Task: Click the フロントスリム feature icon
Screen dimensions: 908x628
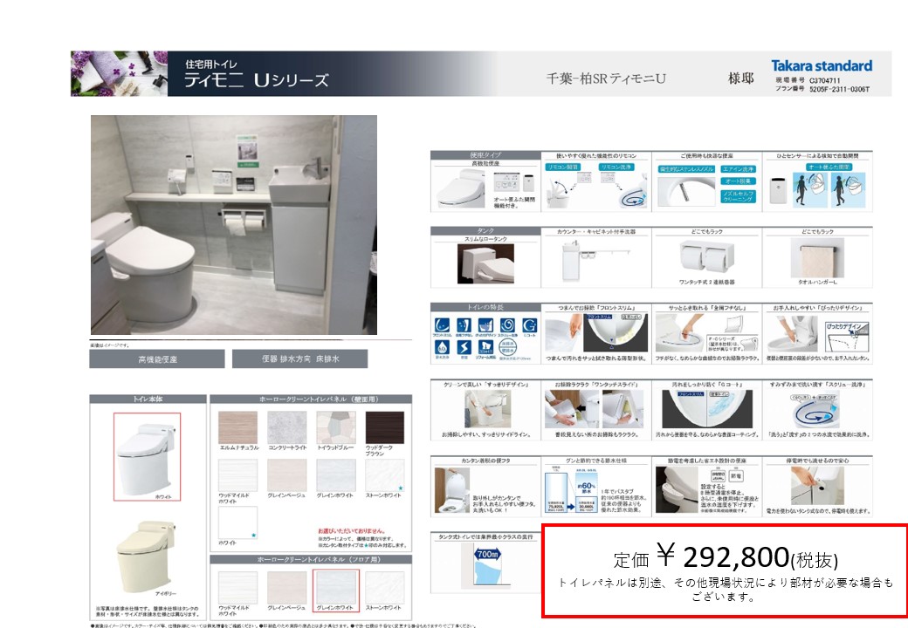Action: [441, 327]
